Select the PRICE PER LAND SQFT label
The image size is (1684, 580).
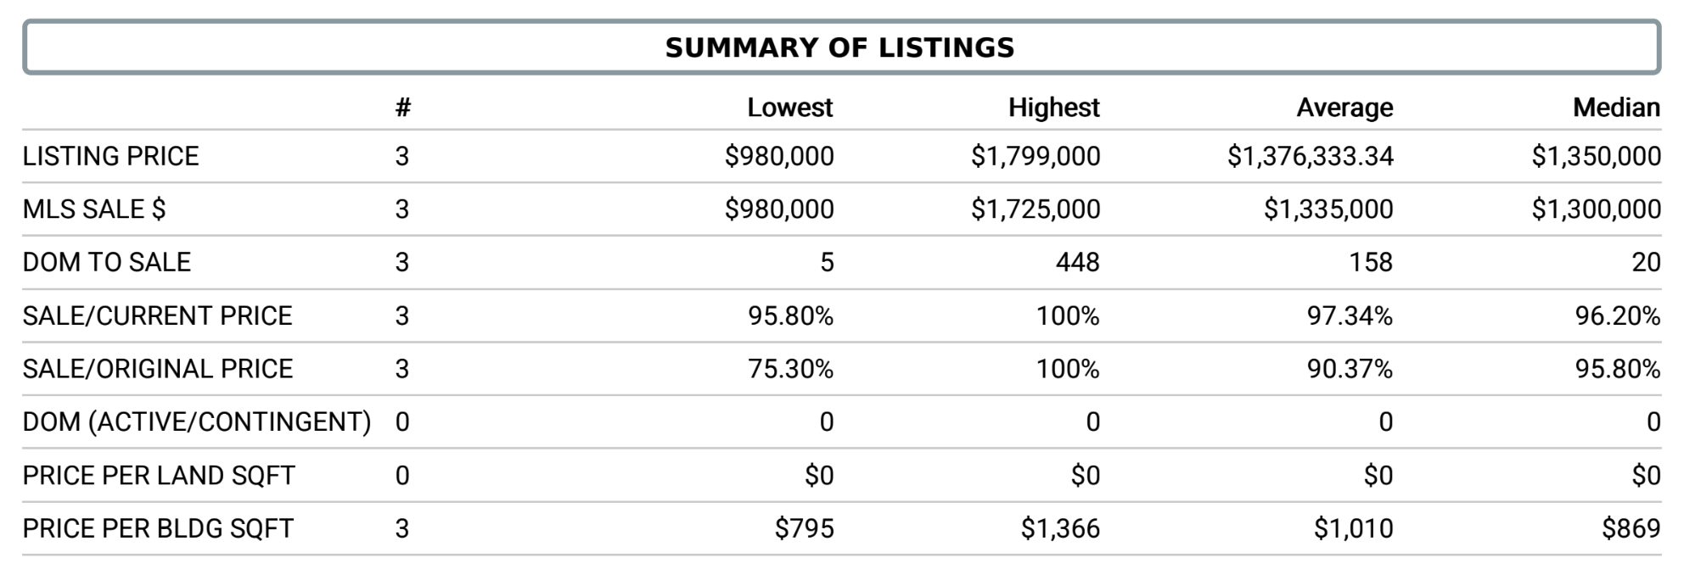coord(159,476)
